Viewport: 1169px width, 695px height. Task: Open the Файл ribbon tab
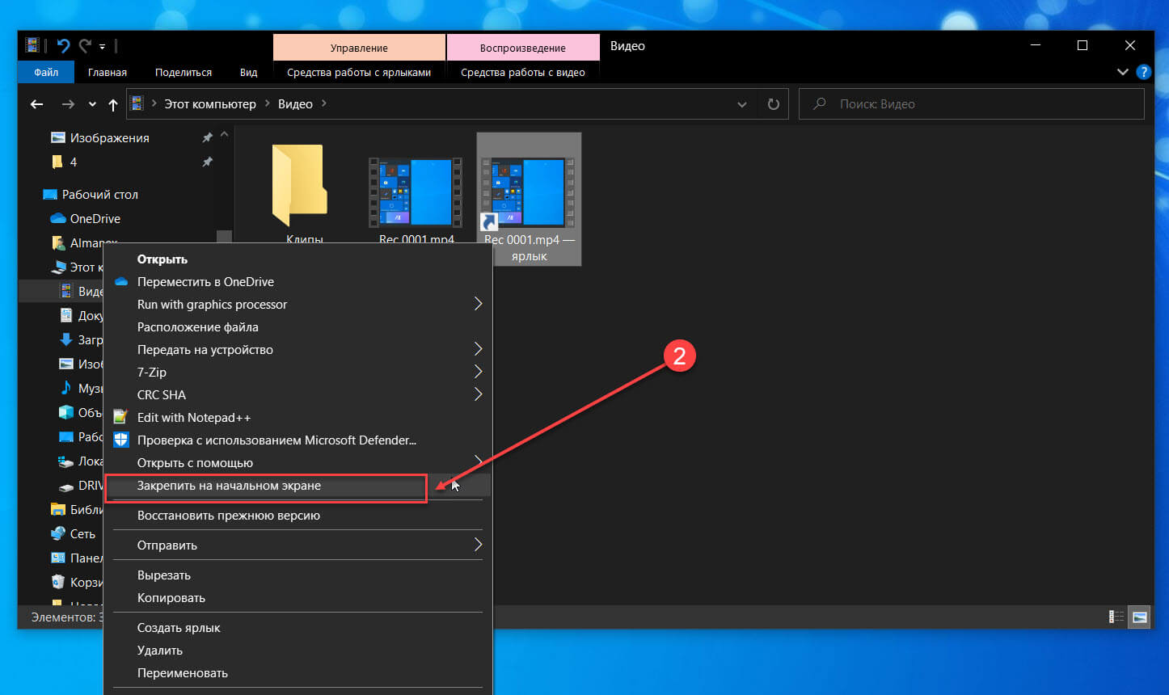click(46, 72)
